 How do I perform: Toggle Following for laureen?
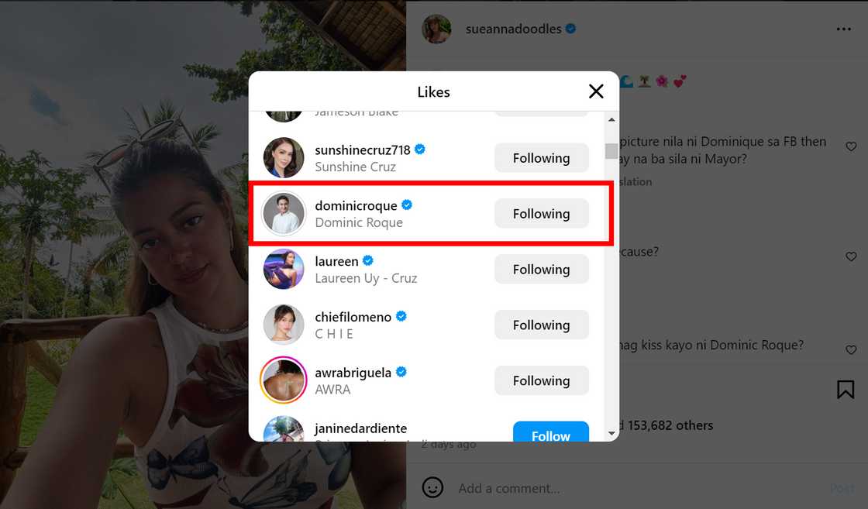[x=541, y=270]
